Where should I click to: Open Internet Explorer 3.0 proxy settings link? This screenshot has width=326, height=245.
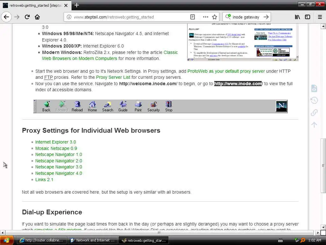coord(55,142)
